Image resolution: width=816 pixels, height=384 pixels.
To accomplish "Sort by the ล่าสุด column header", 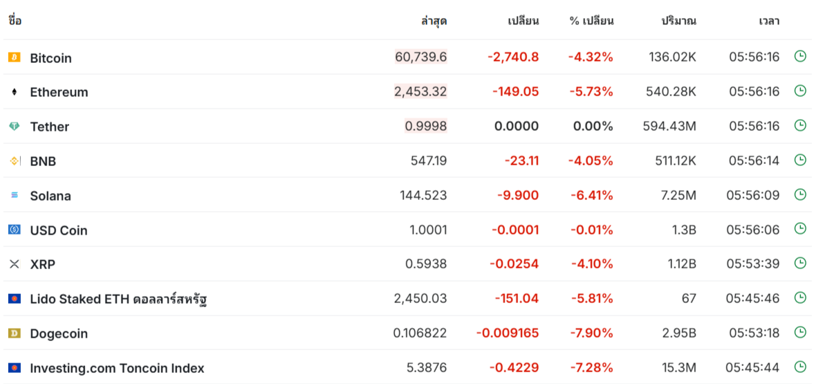I will click(434, 21).
